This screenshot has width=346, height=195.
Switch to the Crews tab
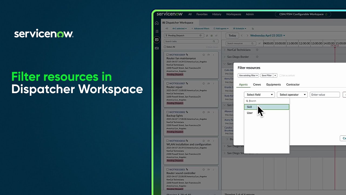coord(257,84)
